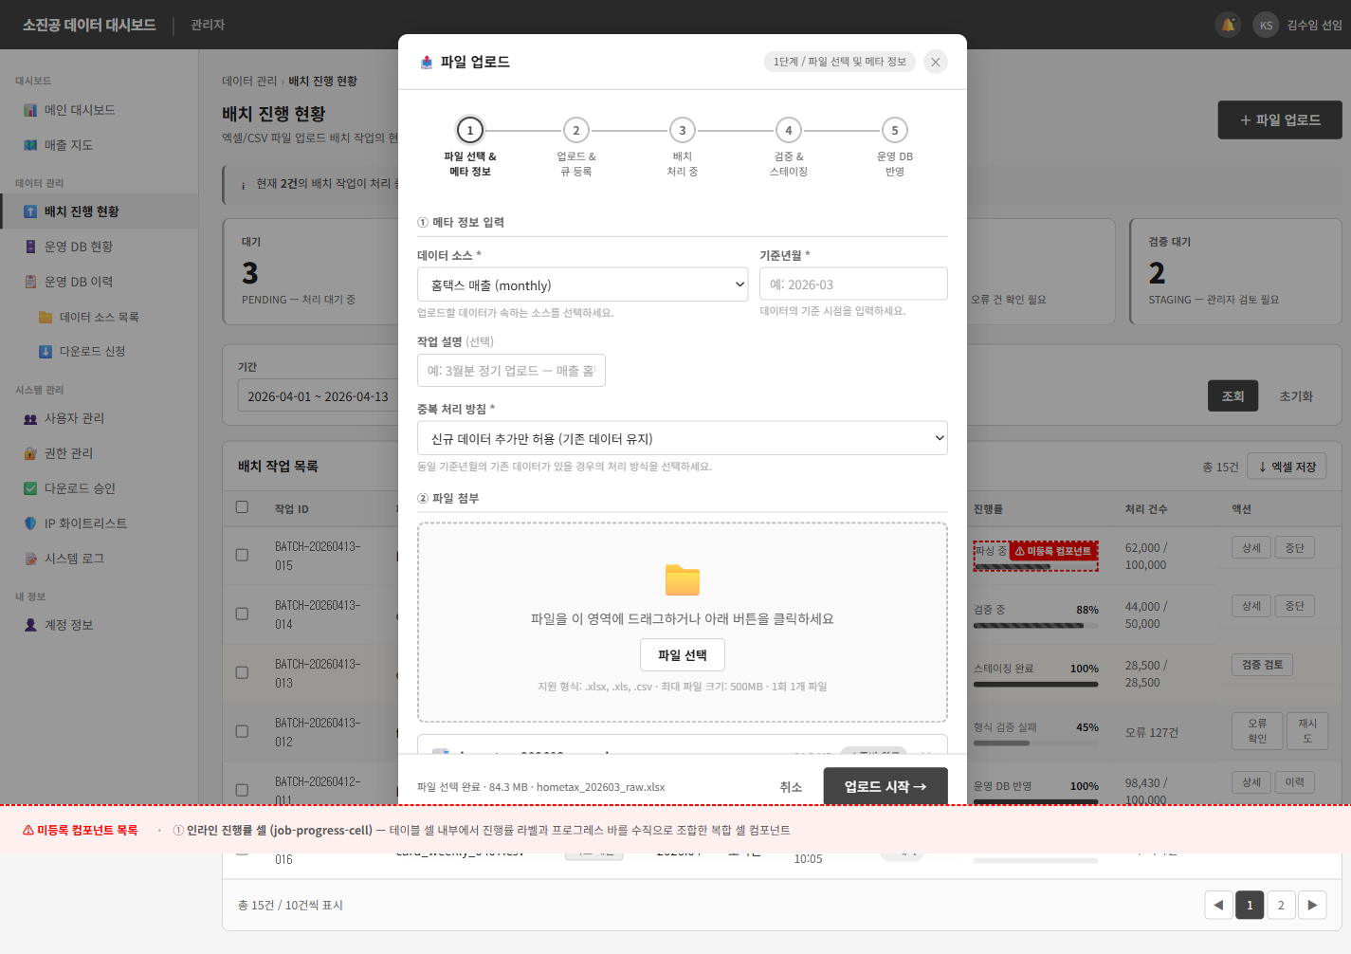Open the 중복 처리 방식 dropdown
The image size is (1351, 954).
683,438
